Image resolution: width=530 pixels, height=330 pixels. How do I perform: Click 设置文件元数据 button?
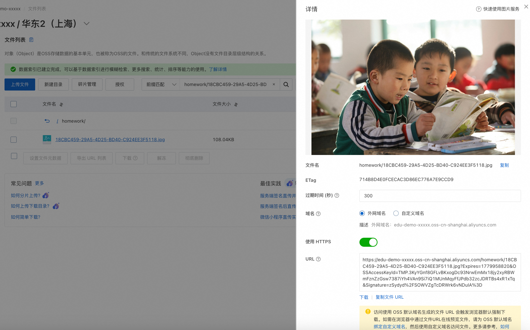click(45, 158)
